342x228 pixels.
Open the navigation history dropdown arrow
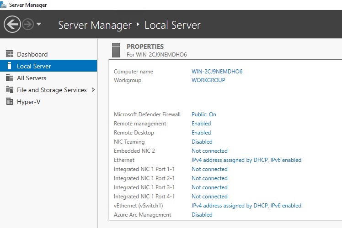[x=39, y=24]
